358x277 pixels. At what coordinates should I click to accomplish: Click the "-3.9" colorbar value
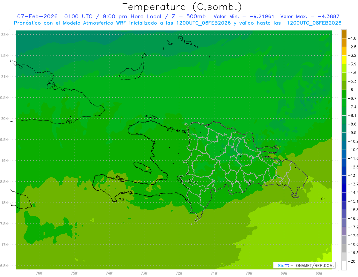tap(352, 64)
